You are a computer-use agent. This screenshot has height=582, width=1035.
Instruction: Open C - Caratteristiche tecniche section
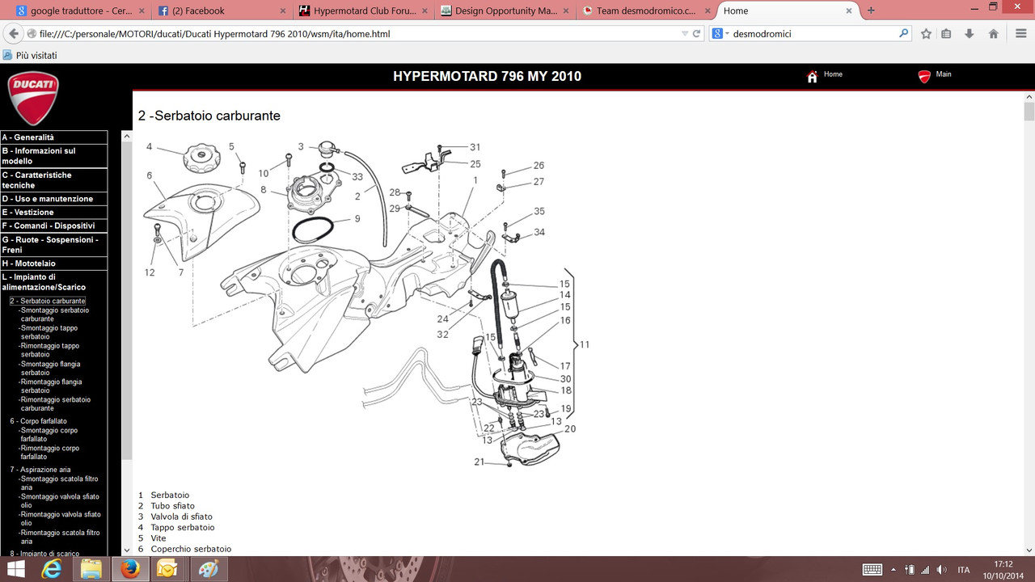click(x=53, y=180)
